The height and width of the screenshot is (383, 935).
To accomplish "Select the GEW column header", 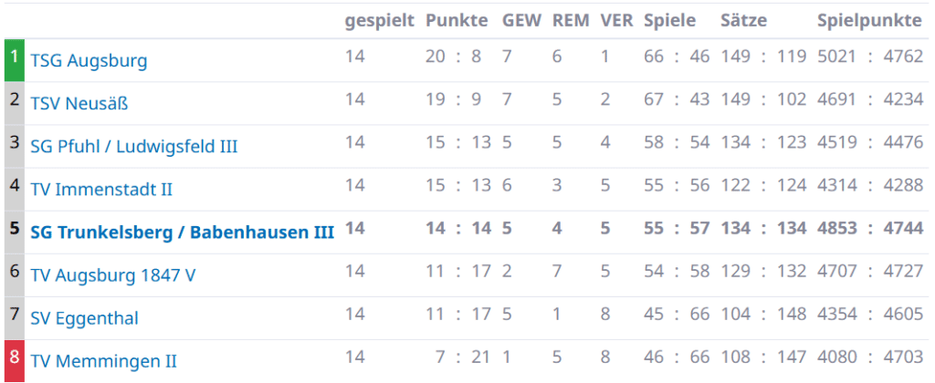I will [521, 21].
